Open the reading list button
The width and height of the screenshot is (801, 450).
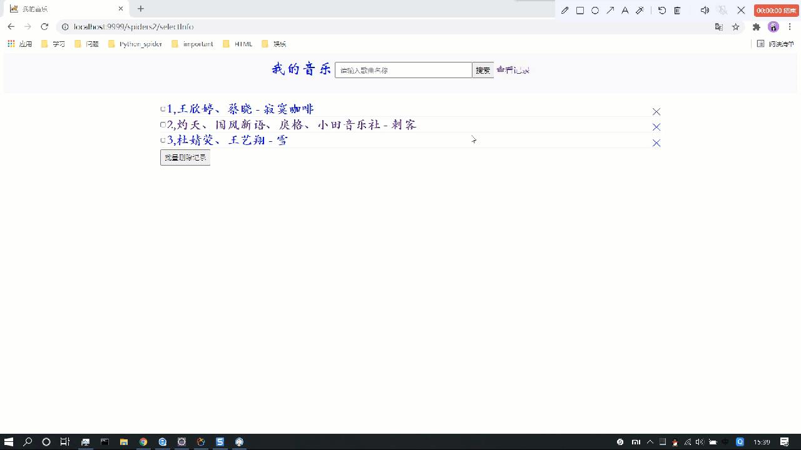[775, 44]
